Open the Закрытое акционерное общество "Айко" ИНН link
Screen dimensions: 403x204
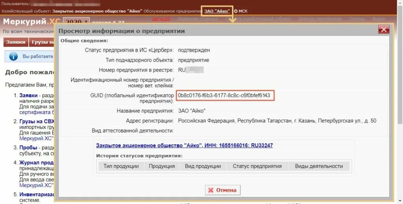pos(184,145)
